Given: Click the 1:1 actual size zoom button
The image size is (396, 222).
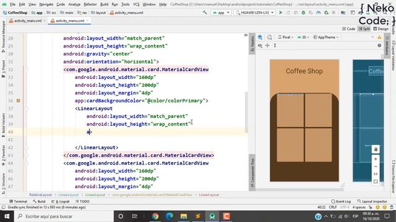Looking at the screenshot, I should (x=376, y=174).
